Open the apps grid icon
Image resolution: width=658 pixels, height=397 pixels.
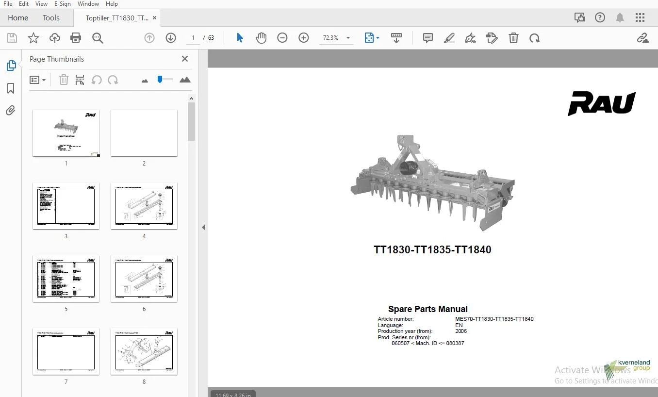[640, 18]
